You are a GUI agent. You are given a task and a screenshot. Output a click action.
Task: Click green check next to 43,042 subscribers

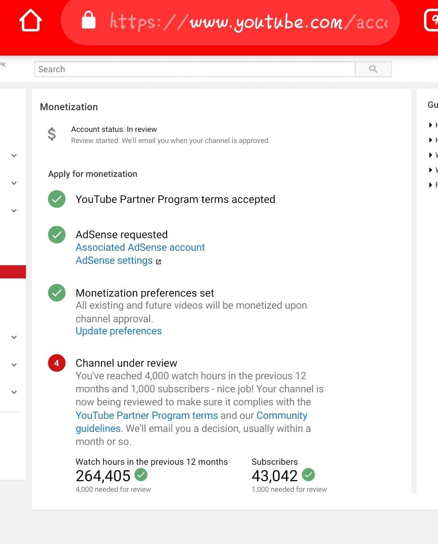click(x=308, y=474)
